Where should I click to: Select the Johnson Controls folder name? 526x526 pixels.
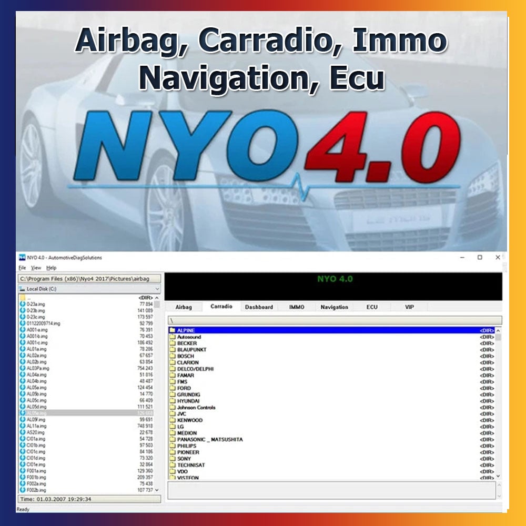click(196, 407)
